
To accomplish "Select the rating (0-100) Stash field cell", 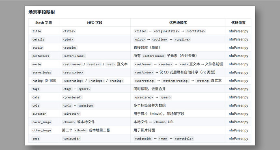I will coord(44,81).
